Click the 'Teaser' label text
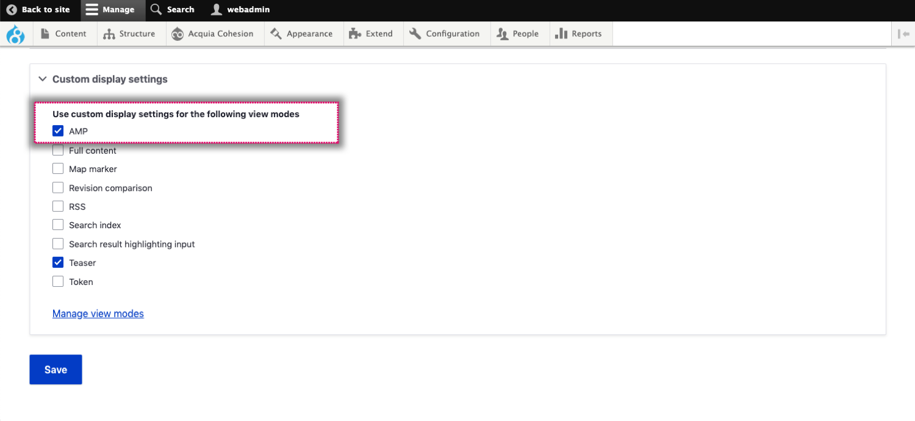The height and width of the screenshot is (421, 915). pyautogui.click(x=82, y=263)
